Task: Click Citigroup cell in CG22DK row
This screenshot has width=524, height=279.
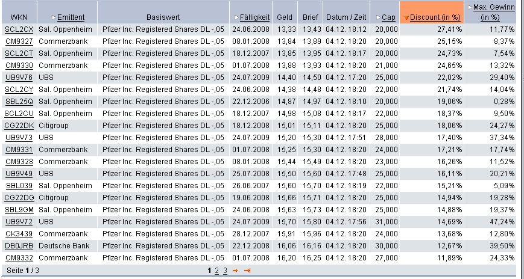Action: click(54, 125)
